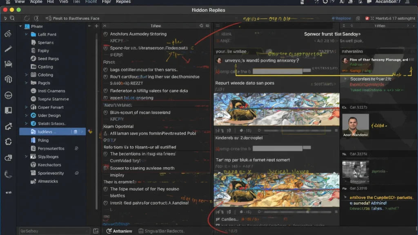This screenshot has height=235, width=418.
Task: Expand the Socorelarsite item in right panel
Action: 346,79
